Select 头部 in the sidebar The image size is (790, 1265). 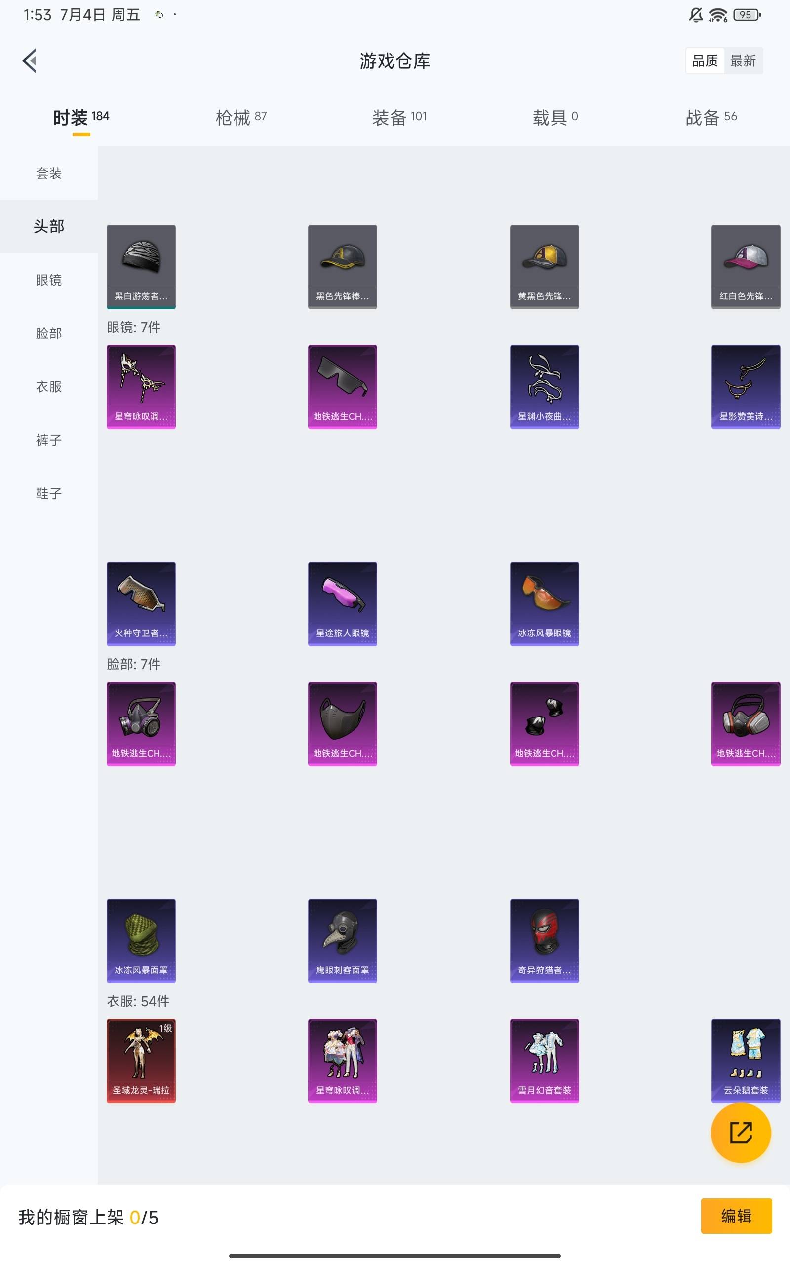(48, 226)
